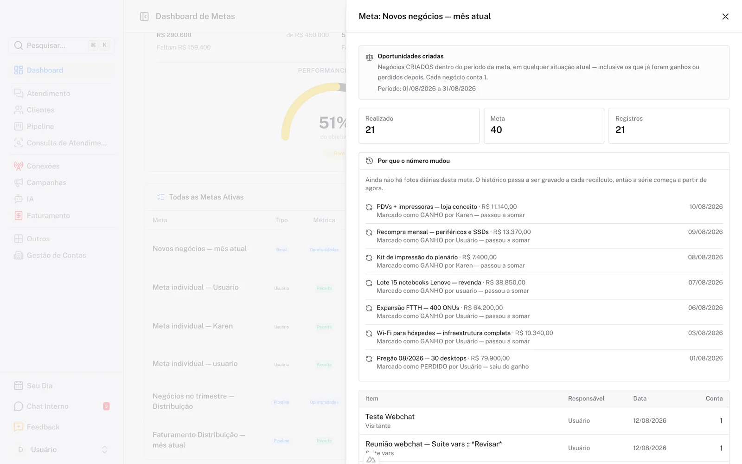
Task: Select Novos negócios — mês atual in metas list
Action: point(200,249)
